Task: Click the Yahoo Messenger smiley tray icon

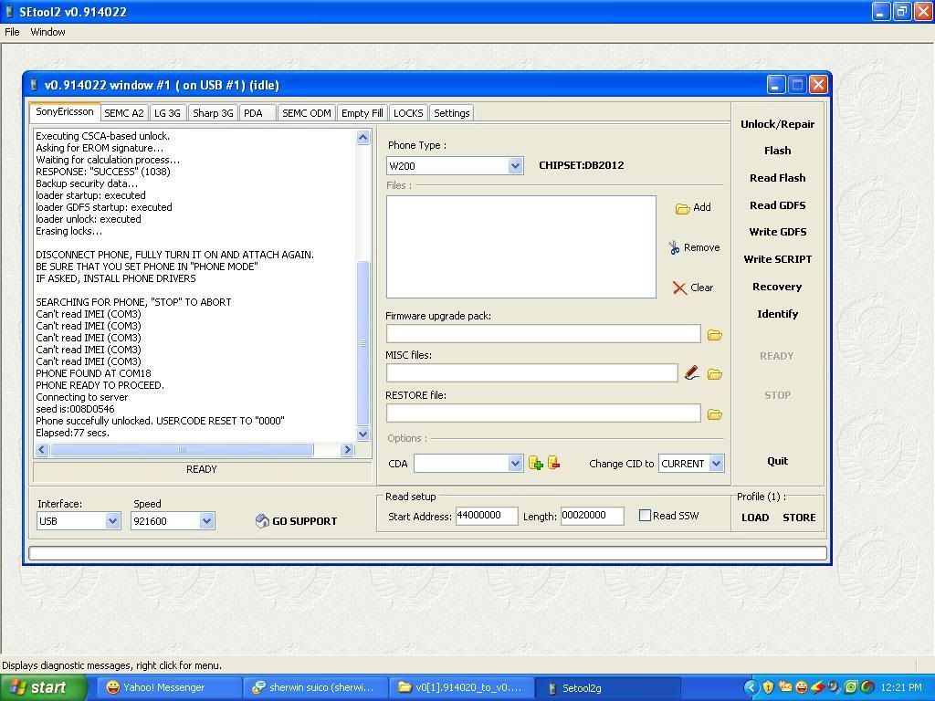Action: pos(802,686)
